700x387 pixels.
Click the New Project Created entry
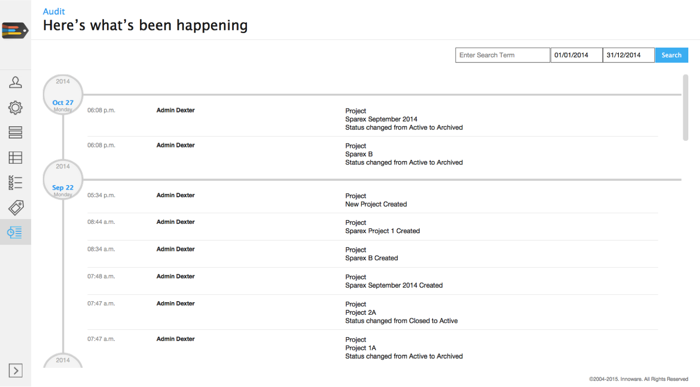click(x=376, y=204)
